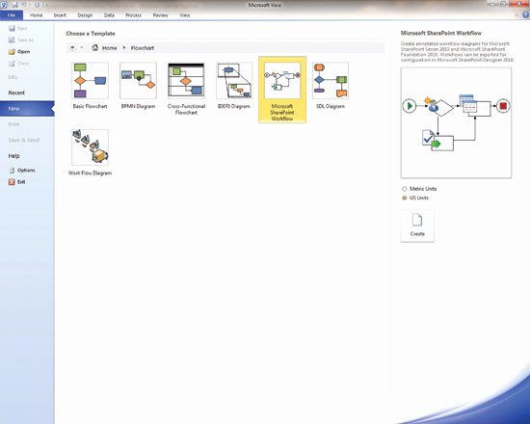Screen dimensions: 530x424
Task: Switch to the View ribbon tab
Action: [x=185, y=15]
